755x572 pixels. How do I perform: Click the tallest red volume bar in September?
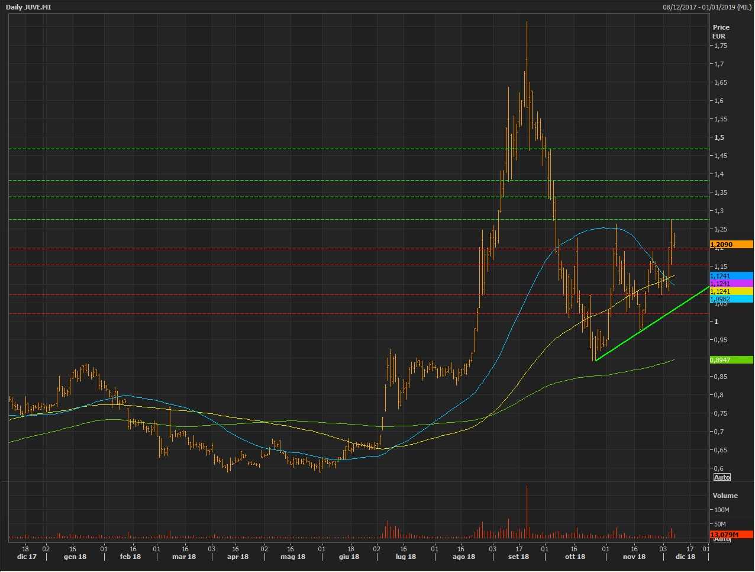click(x=527, y=512)
